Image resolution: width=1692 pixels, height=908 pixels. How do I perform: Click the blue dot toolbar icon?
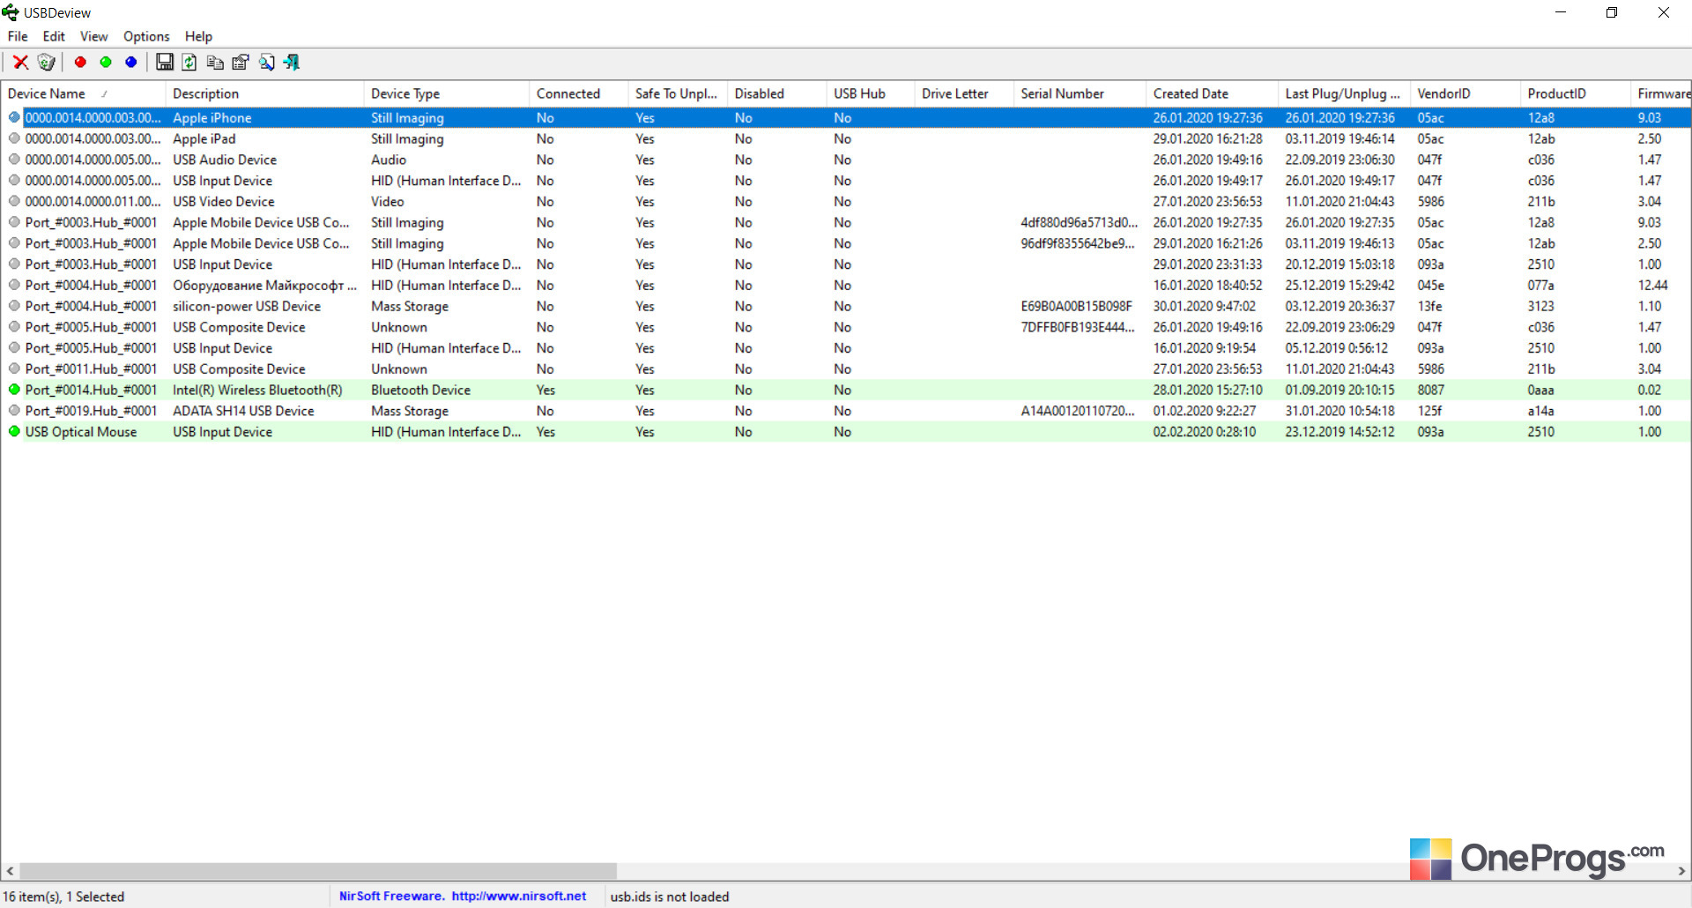click(131, 62)
